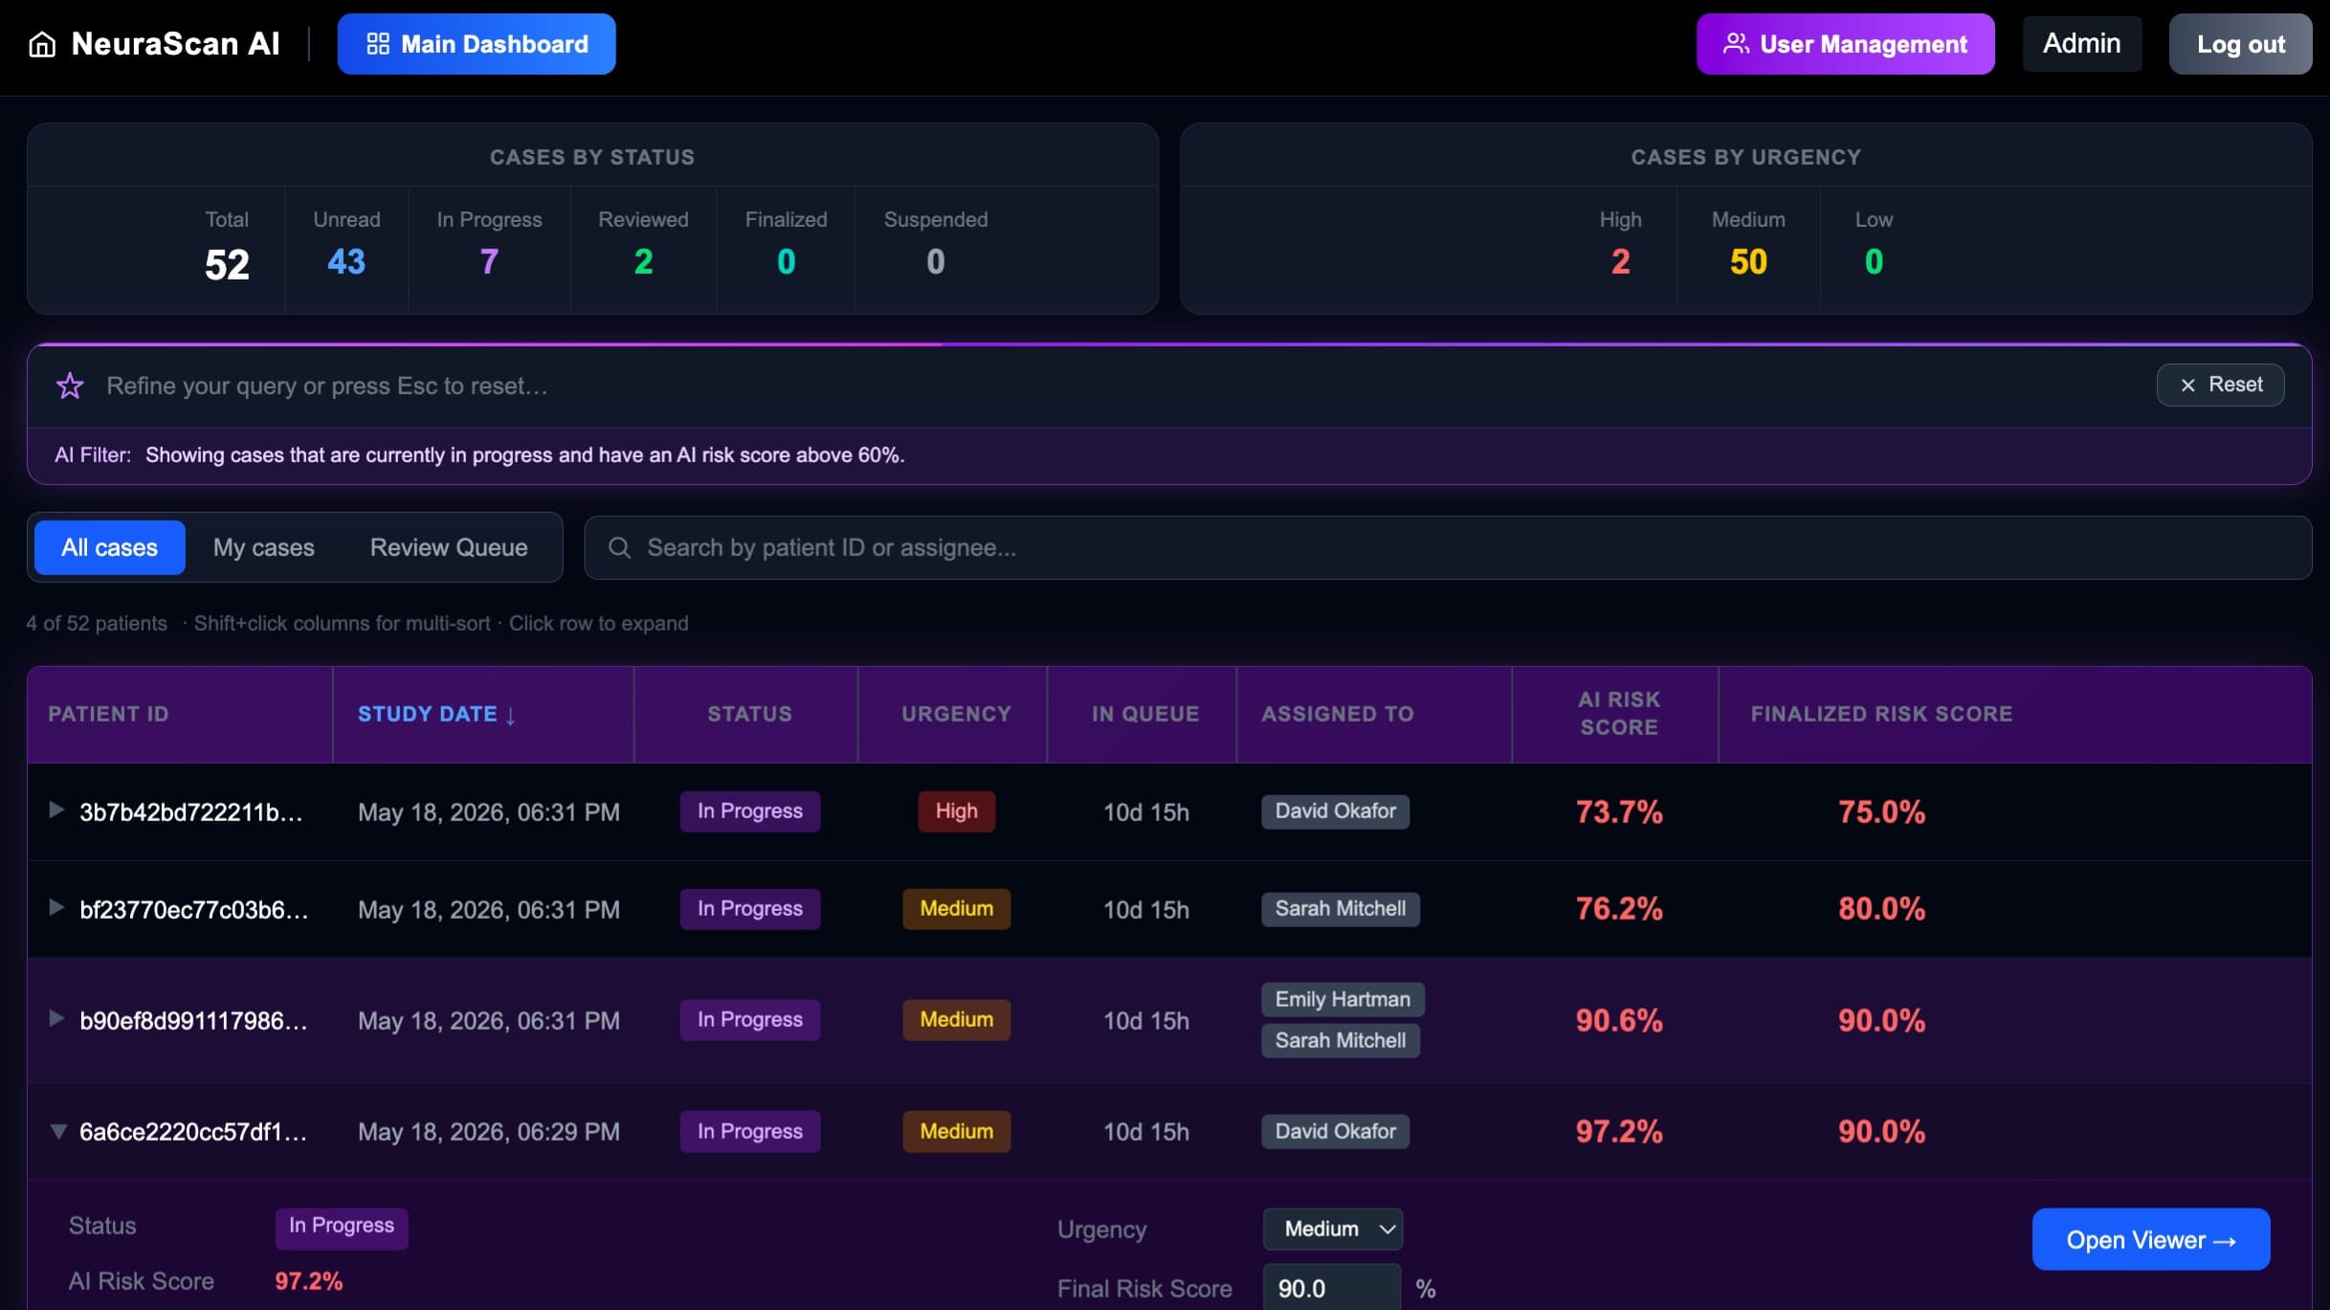This screenshot has width=2330, height=1310.
Task: Switch to Review Queue tab
Action: click(449, 547)
